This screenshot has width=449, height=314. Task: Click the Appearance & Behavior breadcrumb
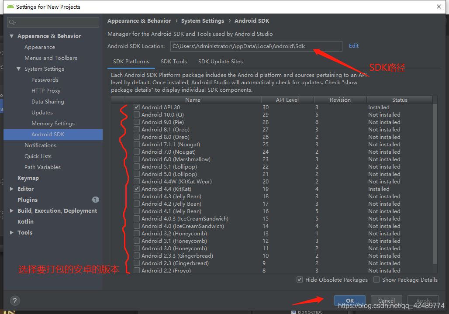pyautogui.click(x=139, y=21)
